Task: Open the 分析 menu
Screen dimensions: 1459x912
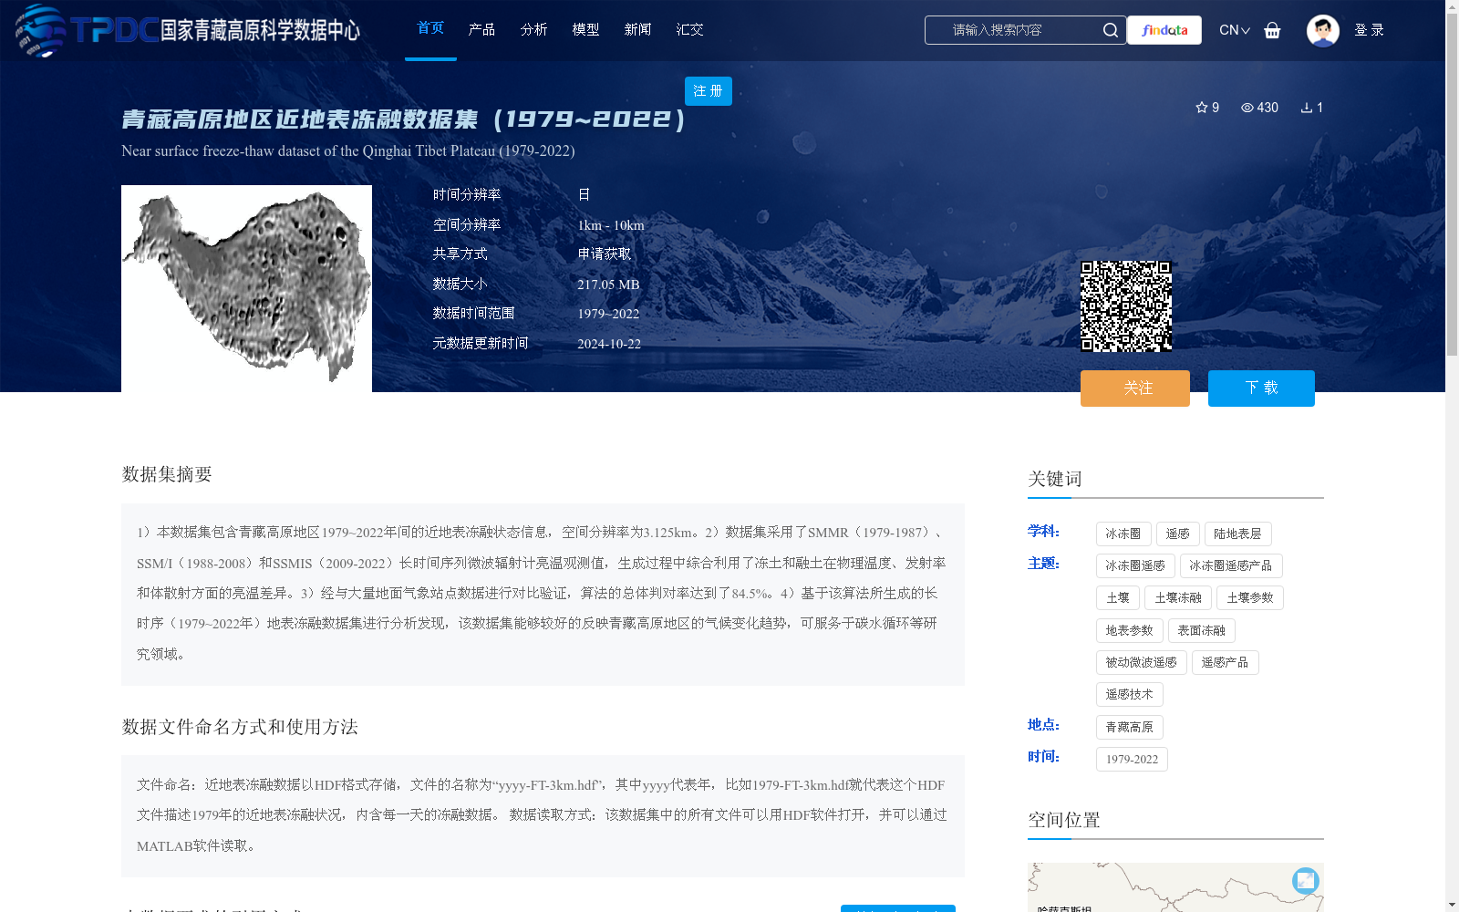Action: click(x=533, y=29)
